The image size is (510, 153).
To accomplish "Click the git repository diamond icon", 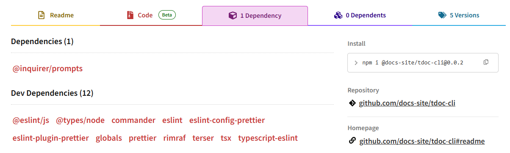I will click(x=352, y=103).
